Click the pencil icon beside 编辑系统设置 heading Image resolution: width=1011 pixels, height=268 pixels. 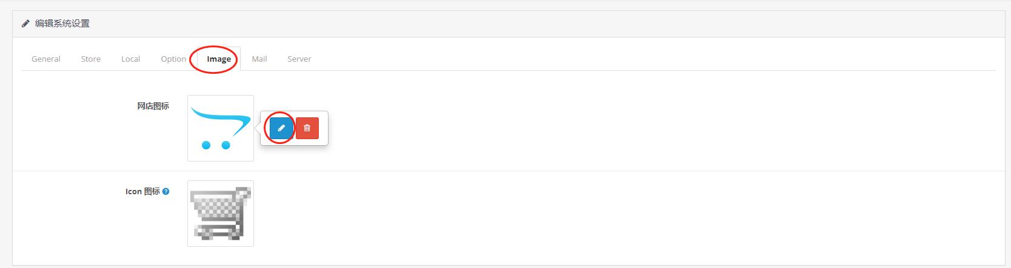pos(25,24)
